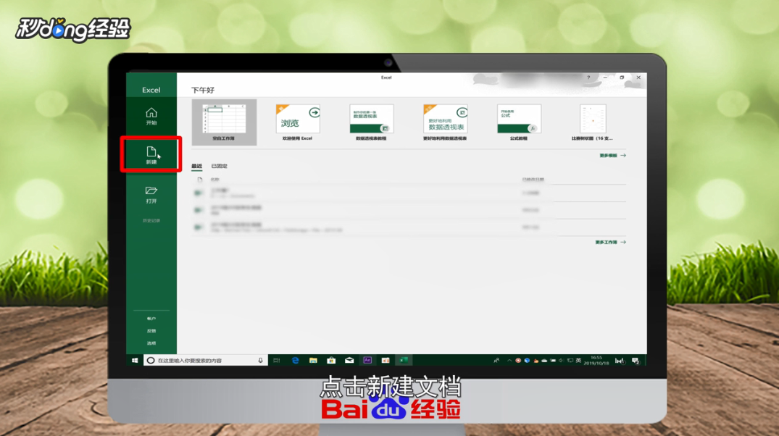
Task: Click the orange-white icon left of Excel on the taskbar
Action: tap(386, 361)
